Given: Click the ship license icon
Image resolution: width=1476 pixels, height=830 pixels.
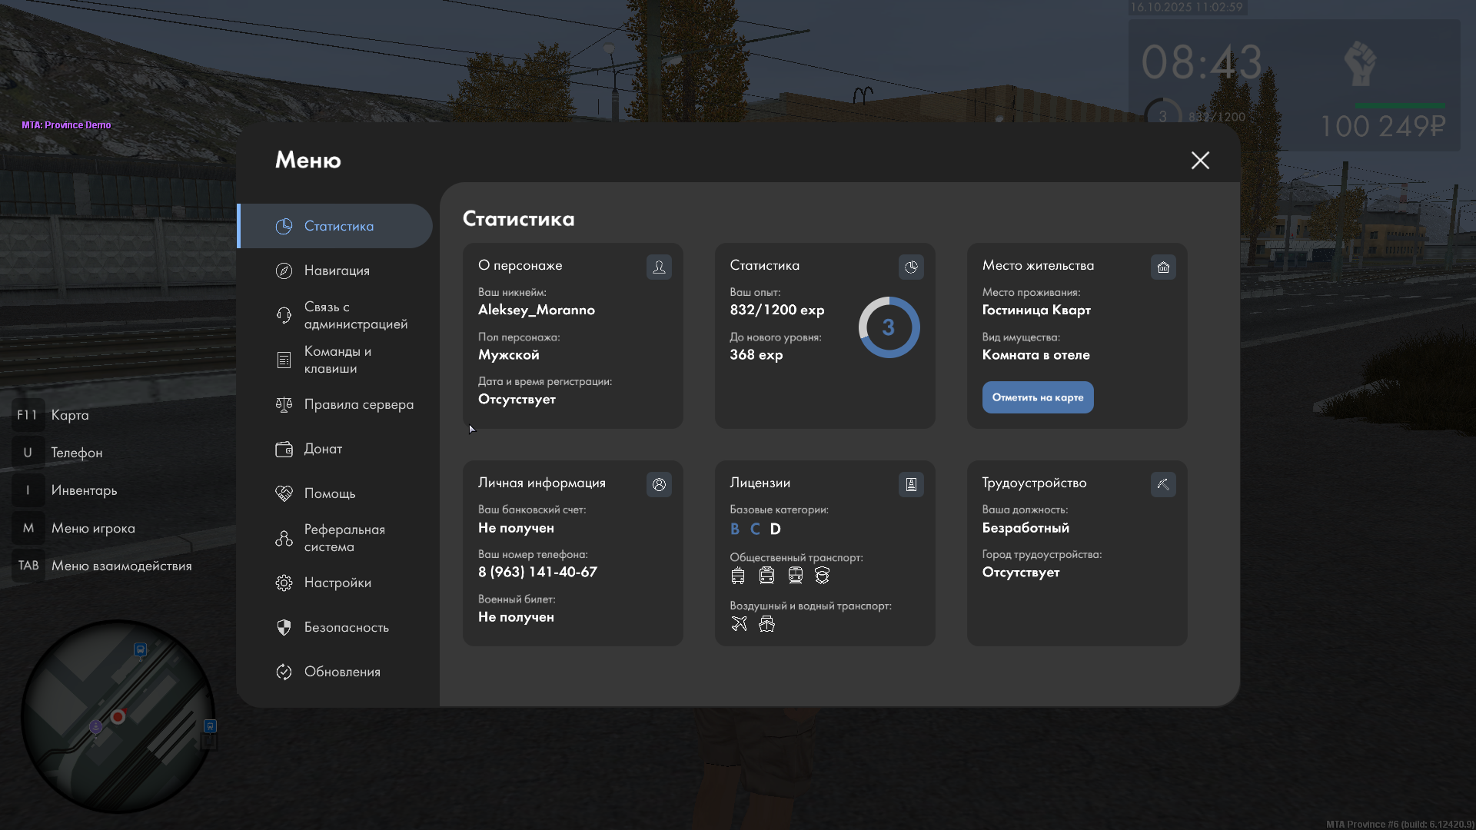Looking at the screenshot, I should pyautogui.click(x=766, y=623).
